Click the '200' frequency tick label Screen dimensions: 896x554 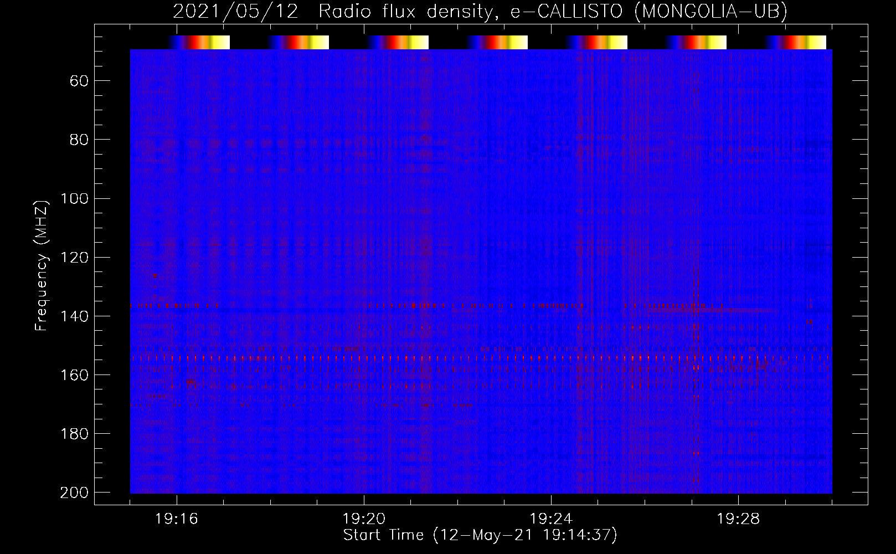pyautogui.click(x=74, y=492)
